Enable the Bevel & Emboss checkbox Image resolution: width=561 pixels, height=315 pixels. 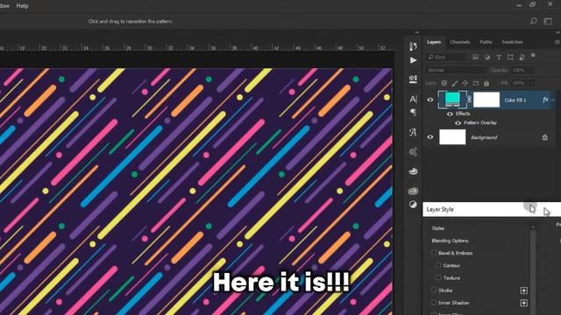click(x=434, y=253)
